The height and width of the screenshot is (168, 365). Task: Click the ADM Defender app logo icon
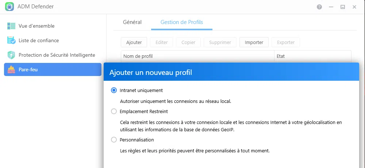click(9, 7)
